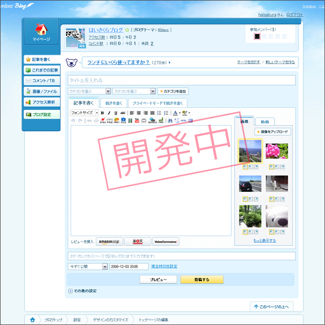This screenshot has width=325, height=325.
Task: Open the FACE emoticon picker
Action: (x=109, y=120)
